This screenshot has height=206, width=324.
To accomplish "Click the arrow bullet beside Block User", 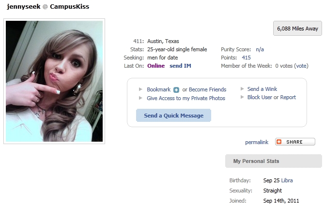I will [242, 97].
